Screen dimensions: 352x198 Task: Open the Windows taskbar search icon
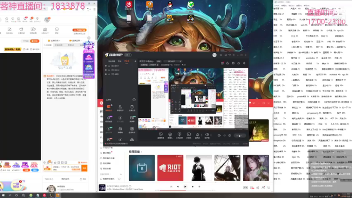(x=10, y=195)
